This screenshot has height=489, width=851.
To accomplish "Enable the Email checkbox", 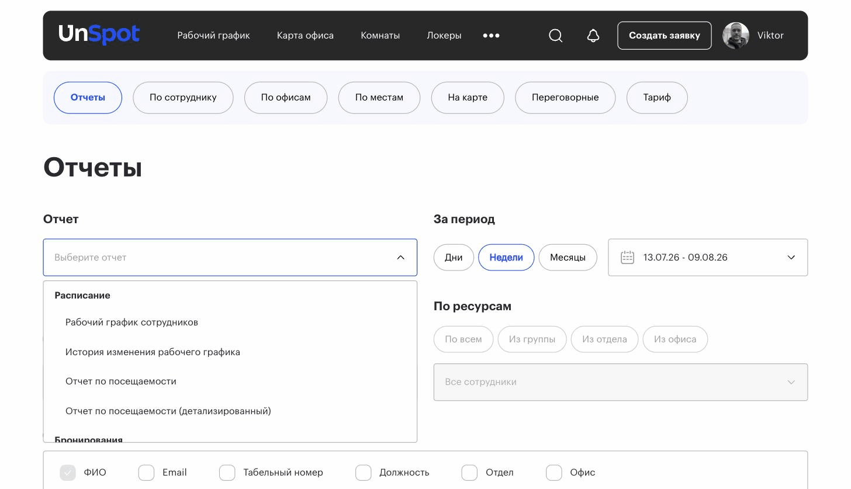I will tap(146, 473).
